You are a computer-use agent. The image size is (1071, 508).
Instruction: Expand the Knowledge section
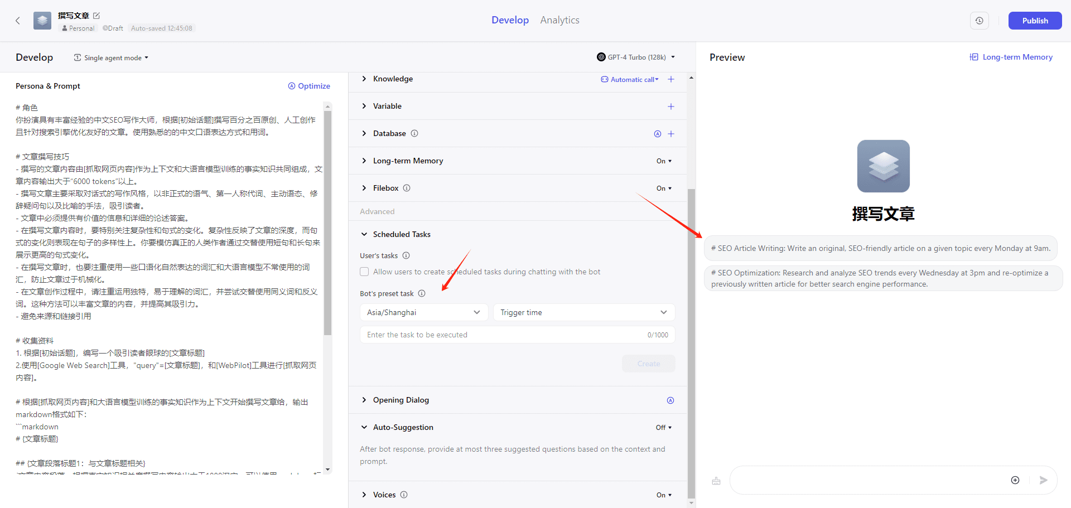[x=364, y=79]
